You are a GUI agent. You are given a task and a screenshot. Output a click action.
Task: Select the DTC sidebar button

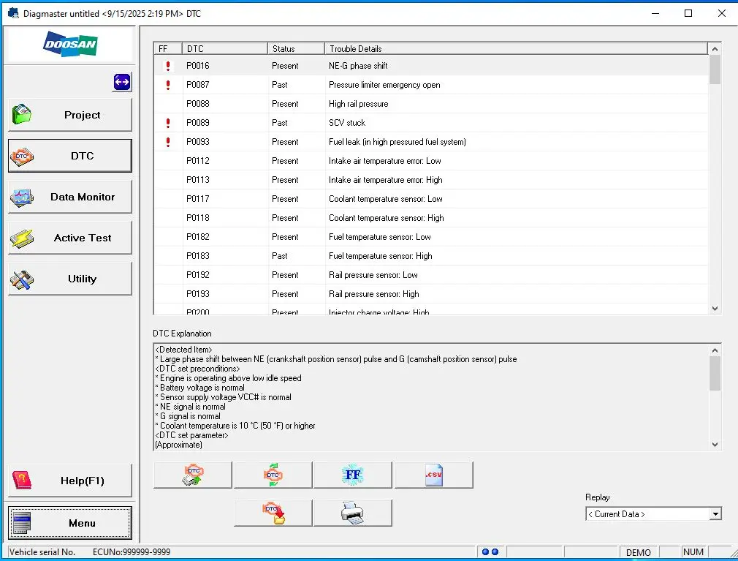70,156
